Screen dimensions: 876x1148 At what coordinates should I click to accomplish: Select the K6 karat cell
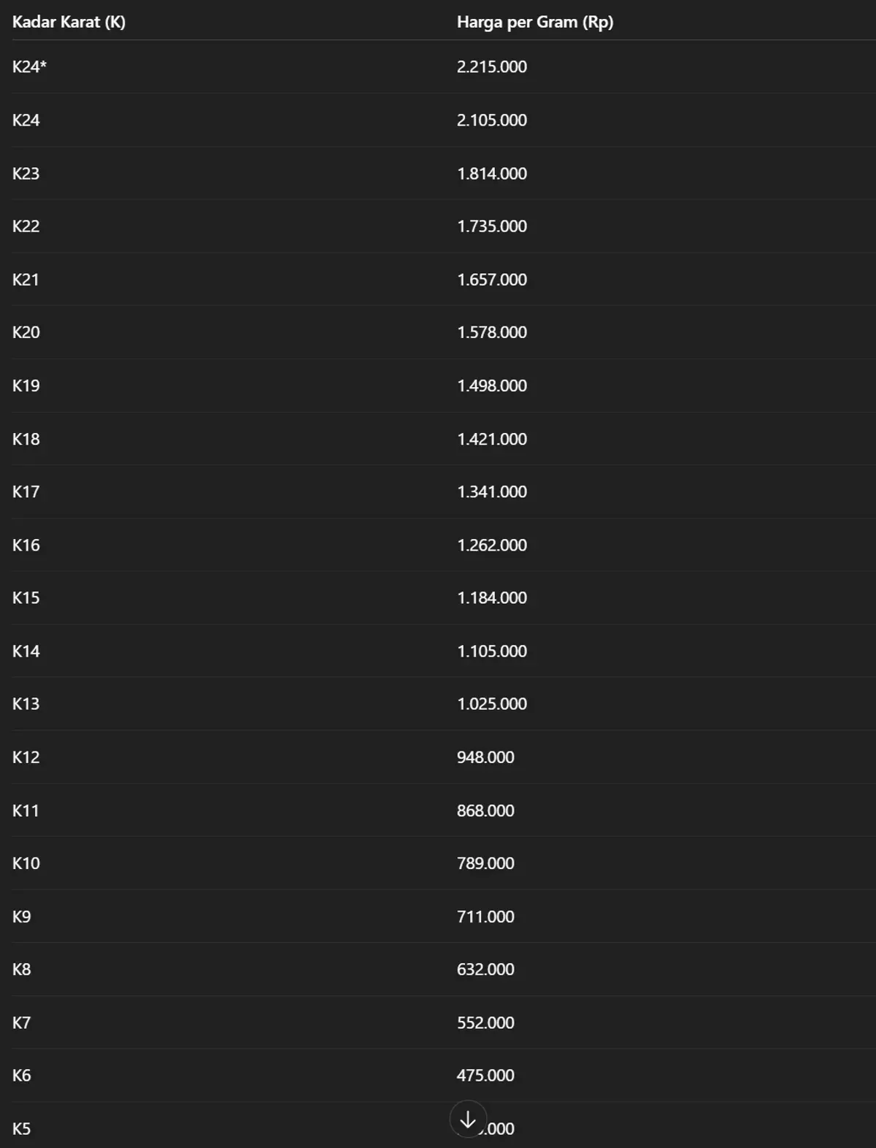[x=21, y=1075]
